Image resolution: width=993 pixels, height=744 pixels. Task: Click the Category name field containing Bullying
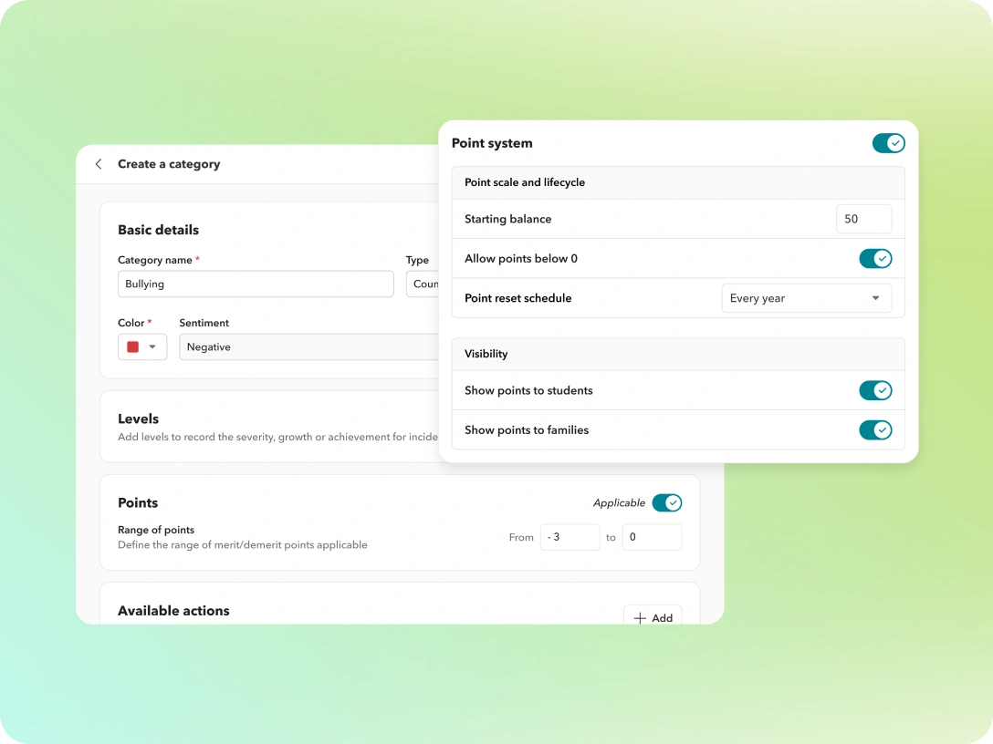pos(256,284)
